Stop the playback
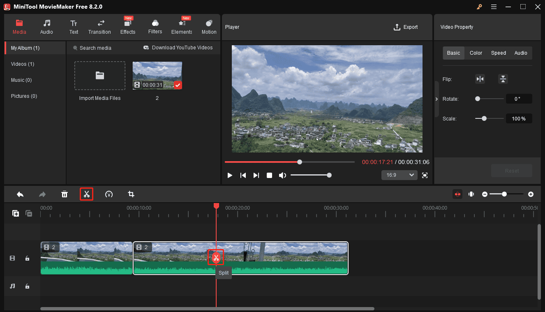This screenshot has width=545, height=312. tap(269, 175)
